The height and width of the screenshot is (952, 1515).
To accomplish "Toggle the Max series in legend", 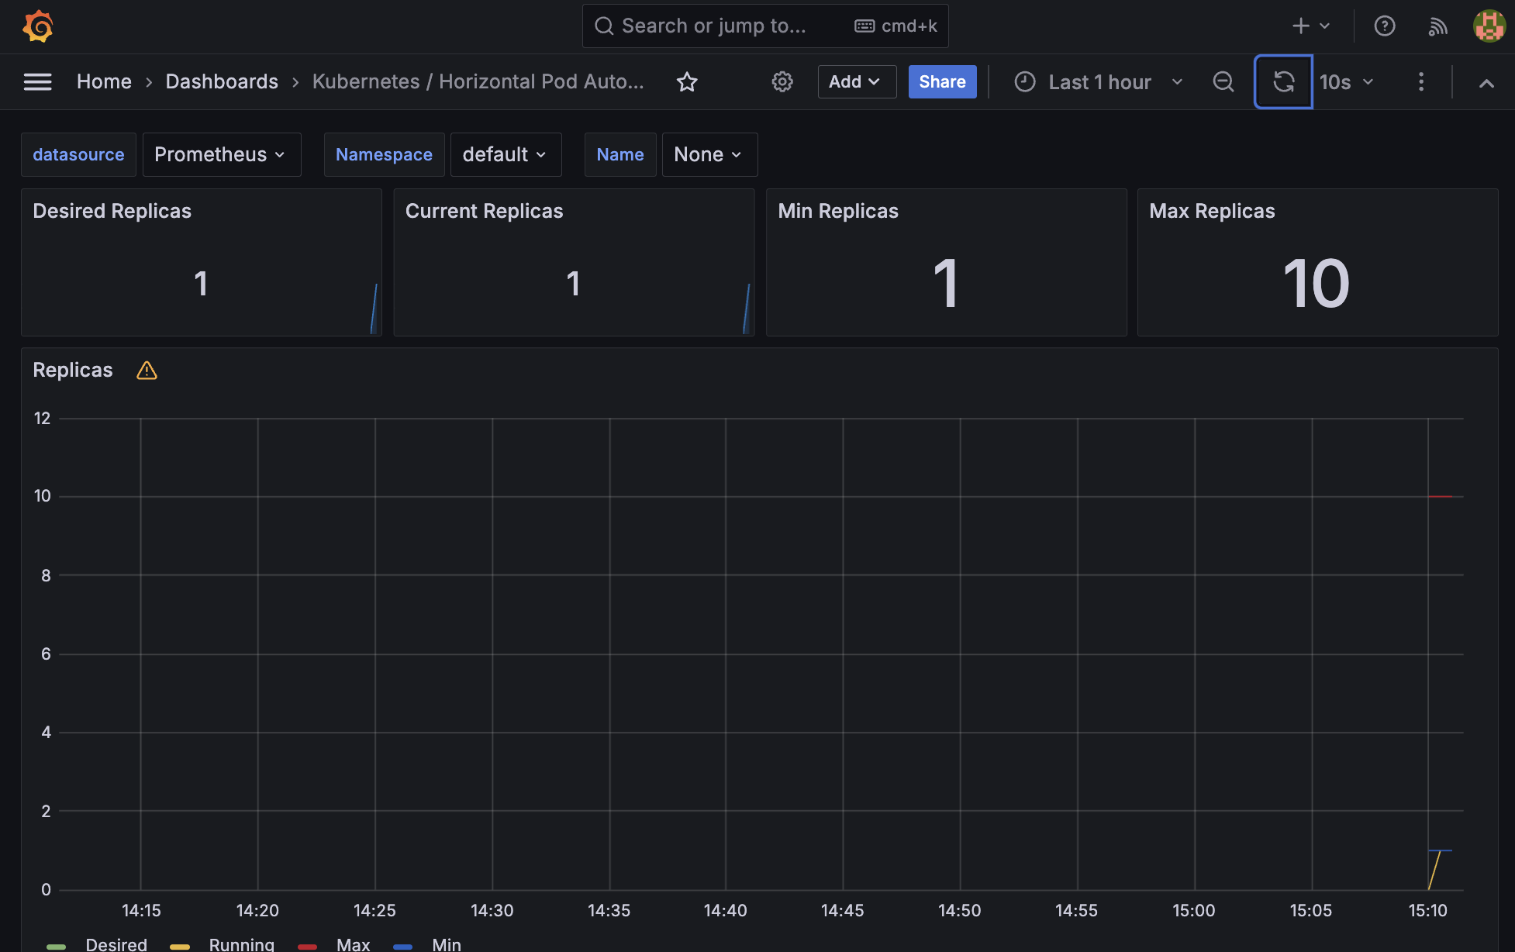I will click(x=353, y=943).
